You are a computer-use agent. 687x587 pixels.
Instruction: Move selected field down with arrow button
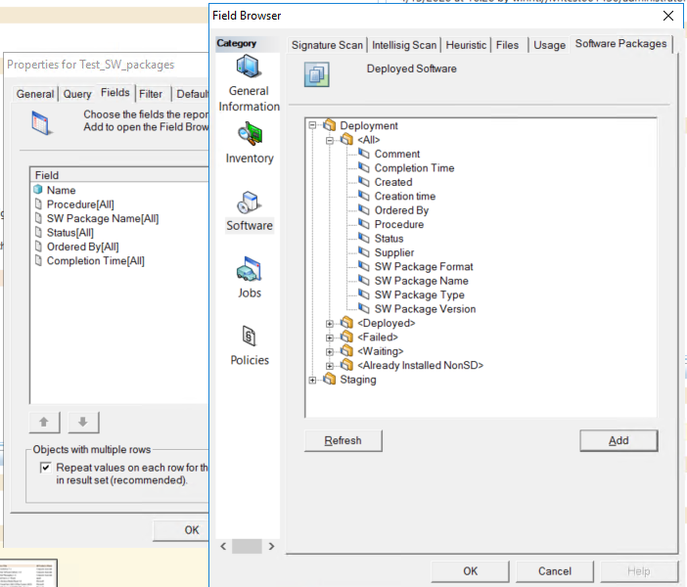pyautogui.click(x=83, y=423)
